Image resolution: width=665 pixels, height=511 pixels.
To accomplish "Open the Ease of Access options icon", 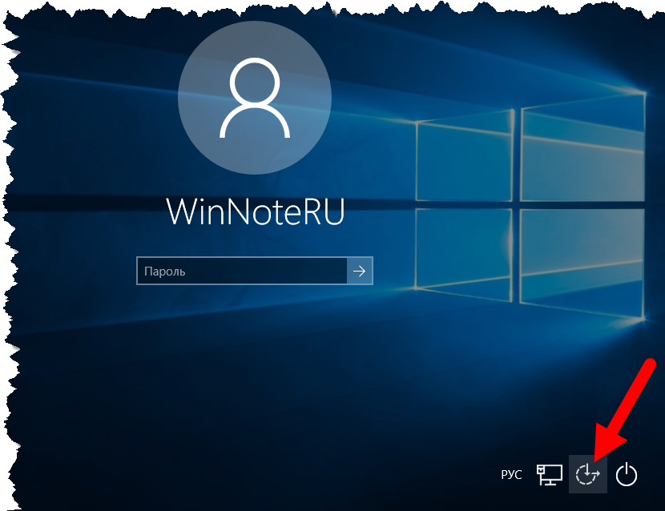I will pos(588,474).
